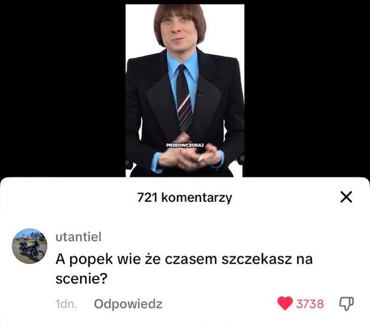Select the comment text about popek

[184, 269]
